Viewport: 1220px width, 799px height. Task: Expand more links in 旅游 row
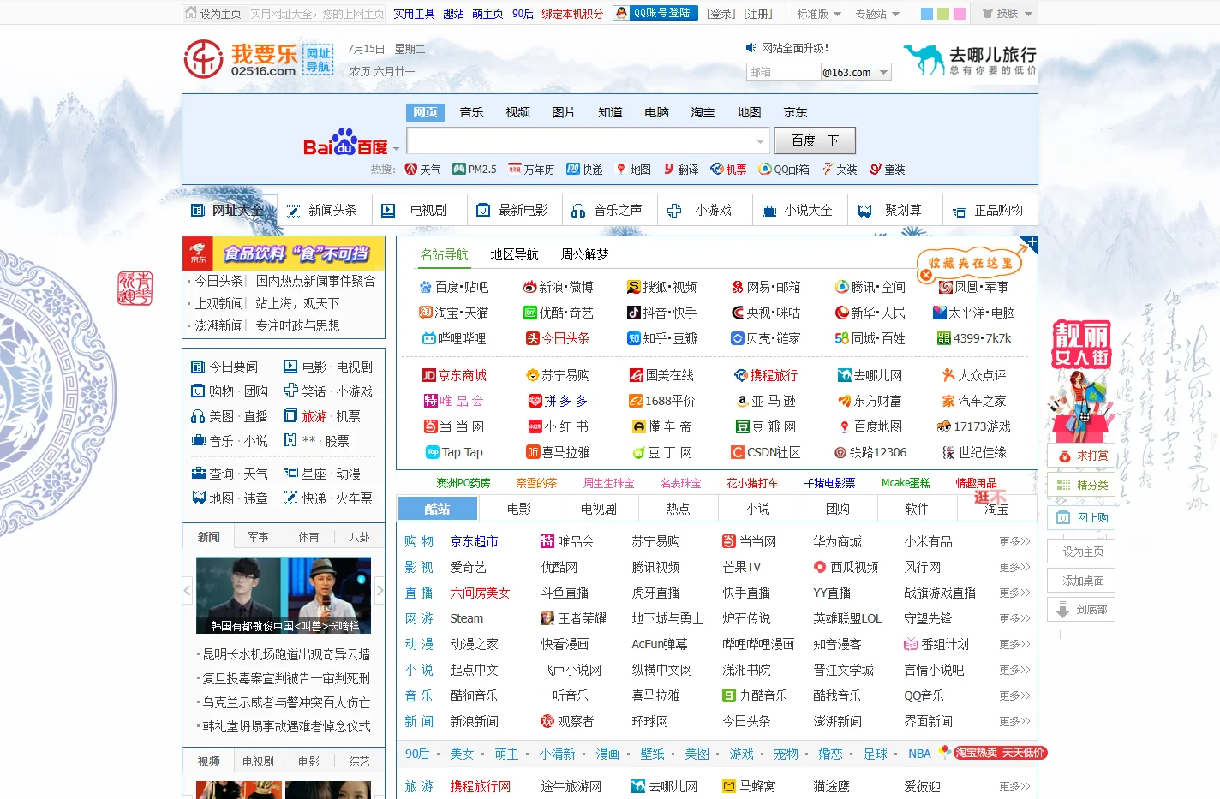coord(1014,786)
